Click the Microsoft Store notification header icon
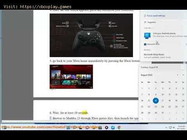 pos(145,44)
